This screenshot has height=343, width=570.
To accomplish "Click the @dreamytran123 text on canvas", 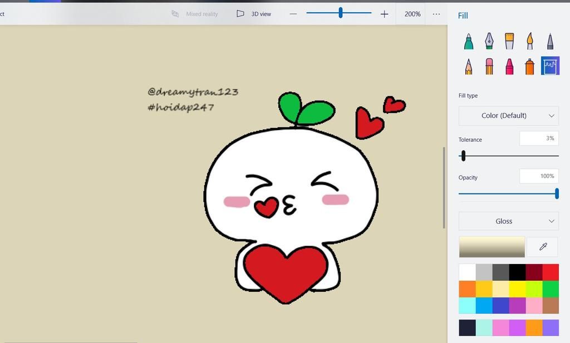I will [193, 92].
